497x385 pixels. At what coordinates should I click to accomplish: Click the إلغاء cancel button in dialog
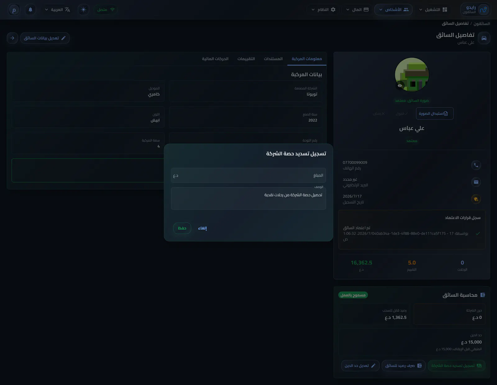[x=203, y=228]
